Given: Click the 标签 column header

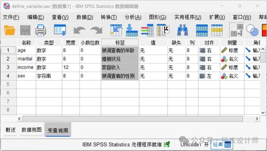Looking at the screenshot, I should click(120, 43).
